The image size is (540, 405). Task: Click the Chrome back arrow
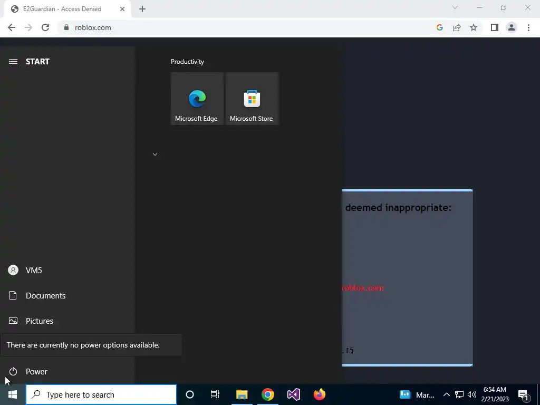click(12, 27)
